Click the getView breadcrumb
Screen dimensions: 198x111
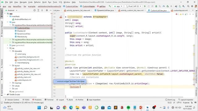pos(101,6)
